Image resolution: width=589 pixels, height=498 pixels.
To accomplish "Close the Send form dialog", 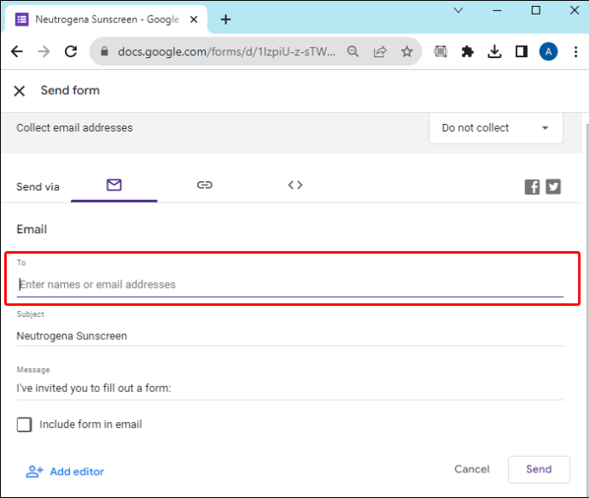I will click(19, 91).
